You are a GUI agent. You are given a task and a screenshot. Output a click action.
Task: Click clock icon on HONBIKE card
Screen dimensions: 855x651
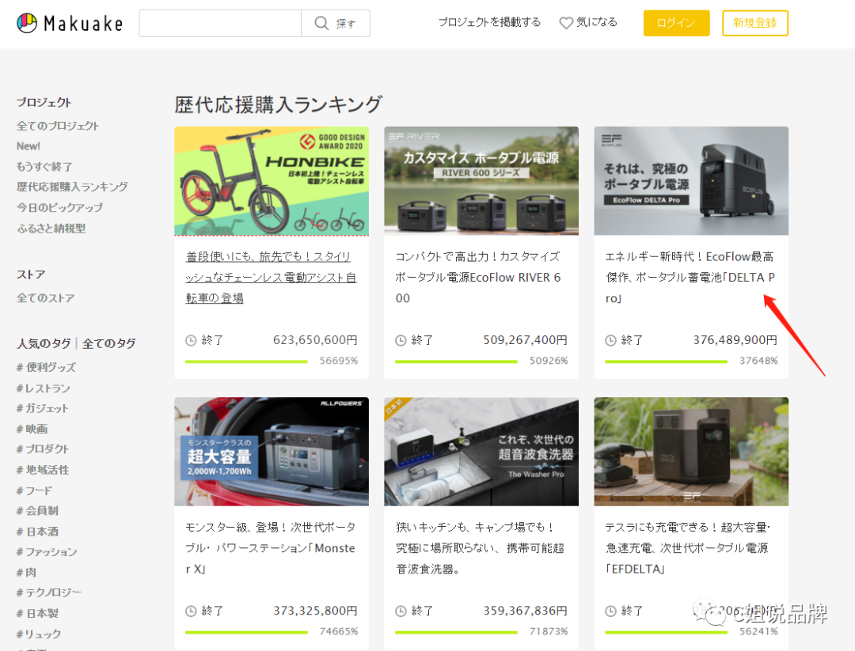tap(191, 340)
